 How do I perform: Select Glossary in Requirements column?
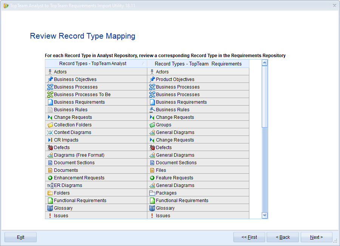point(198,208)
